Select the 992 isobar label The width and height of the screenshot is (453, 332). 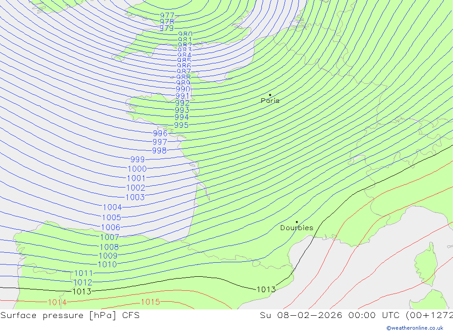[x=182, y=103]
